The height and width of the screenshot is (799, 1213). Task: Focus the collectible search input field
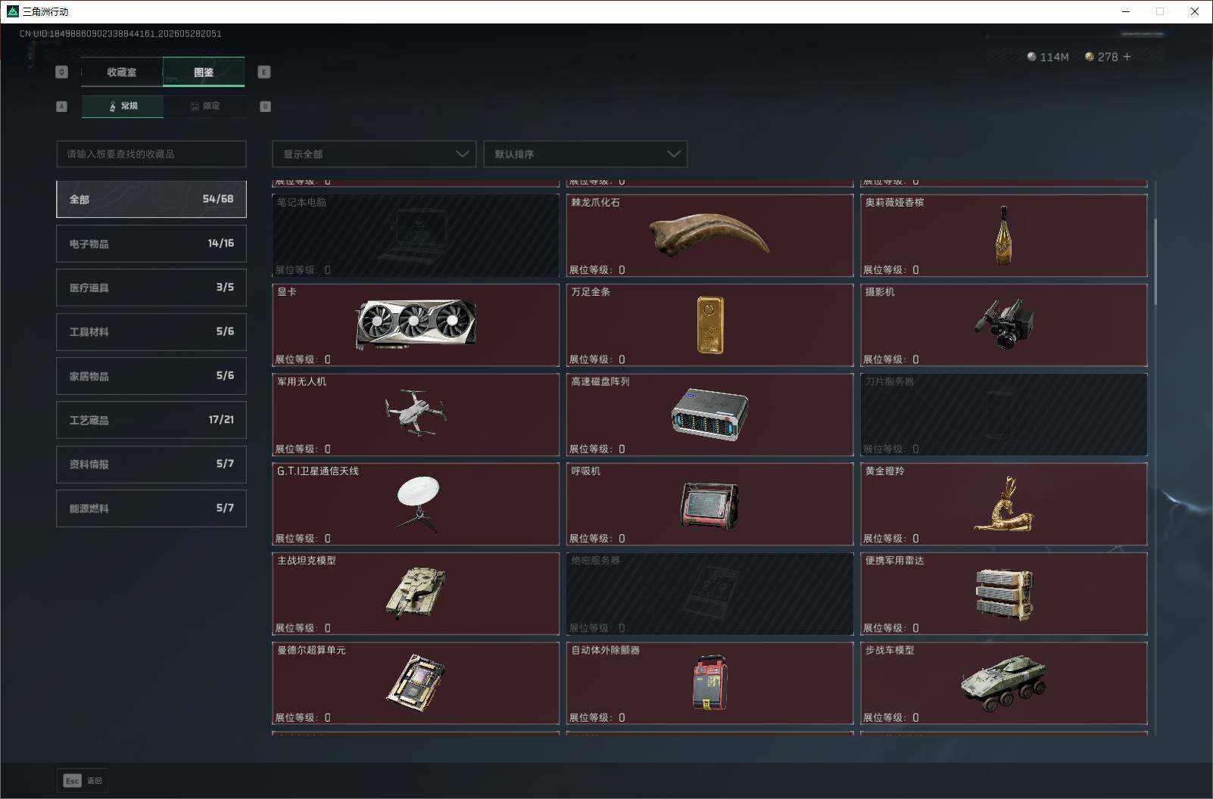[151, 154]
